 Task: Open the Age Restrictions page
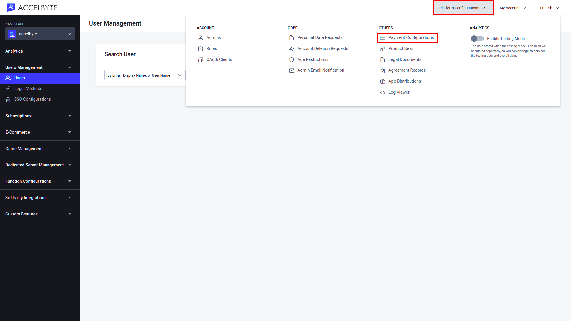(x=313, y=59)
